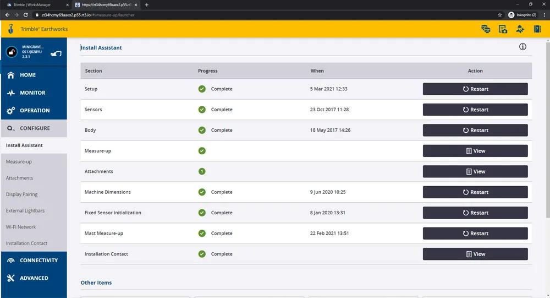Restart the Mast Measure-up section
The width and height of the screenshot is (550, 298).
[x=475, y=234]
